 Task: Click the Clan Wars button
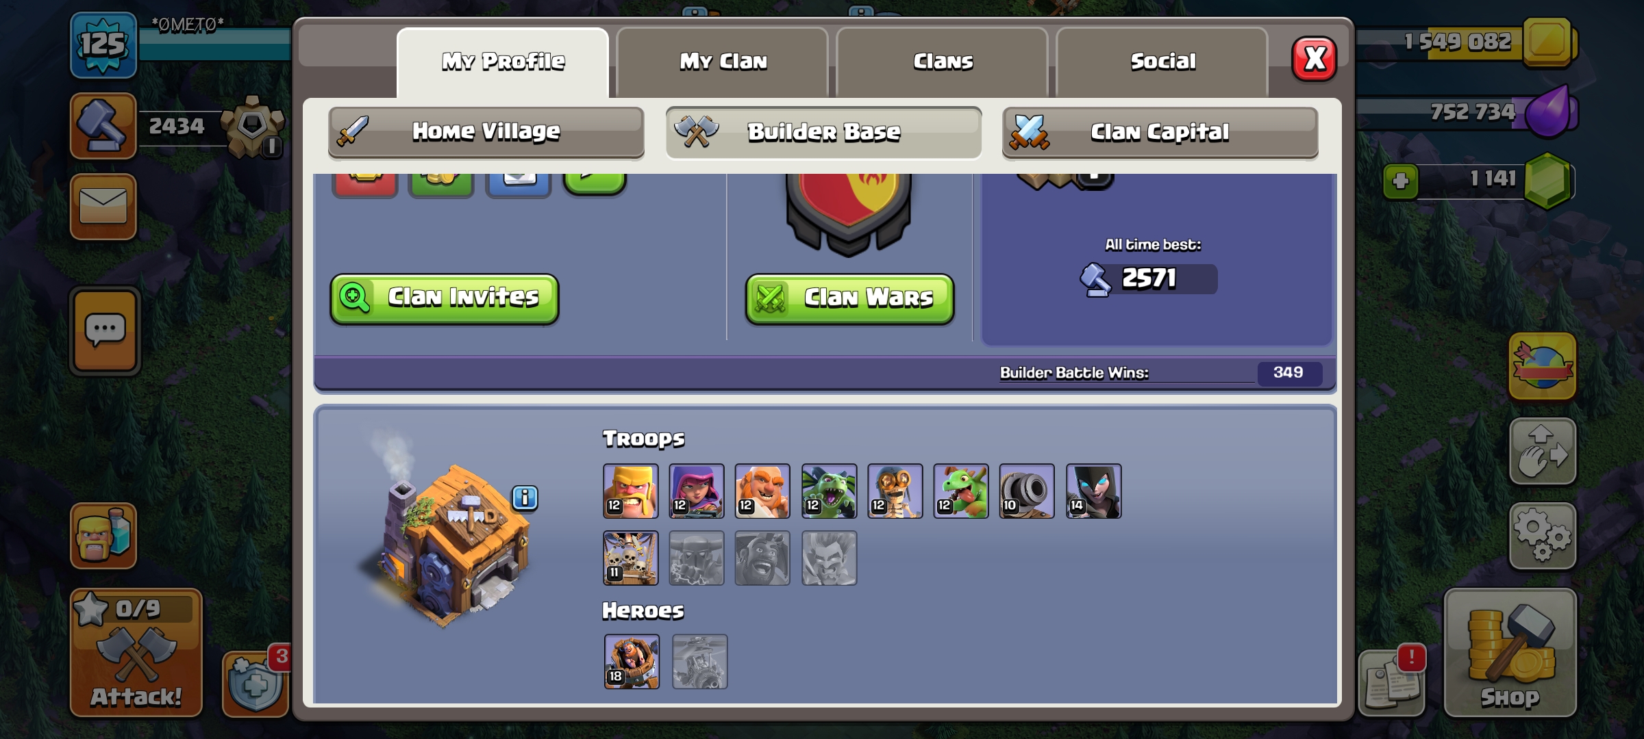pos(849,298)
